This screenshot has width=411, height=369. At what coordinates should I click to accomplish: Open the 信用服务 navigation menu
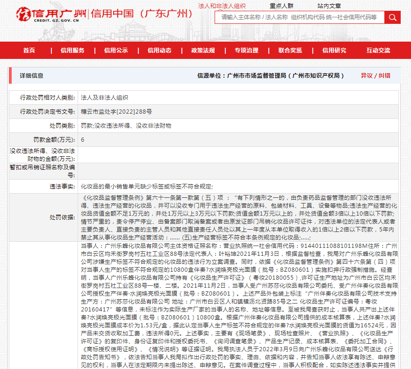tap(72, 51)
